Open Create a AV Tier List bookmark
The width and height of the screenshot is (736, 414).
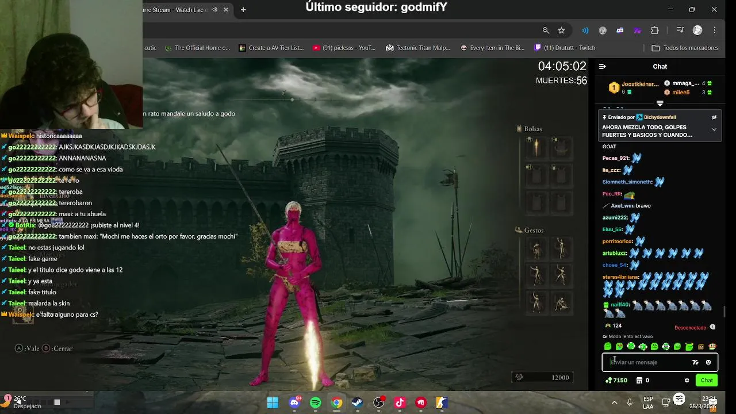pos(271,48)
